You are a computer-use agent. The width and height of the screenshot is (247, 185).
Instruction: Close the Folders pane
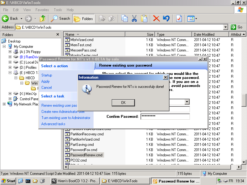point(58,35)
